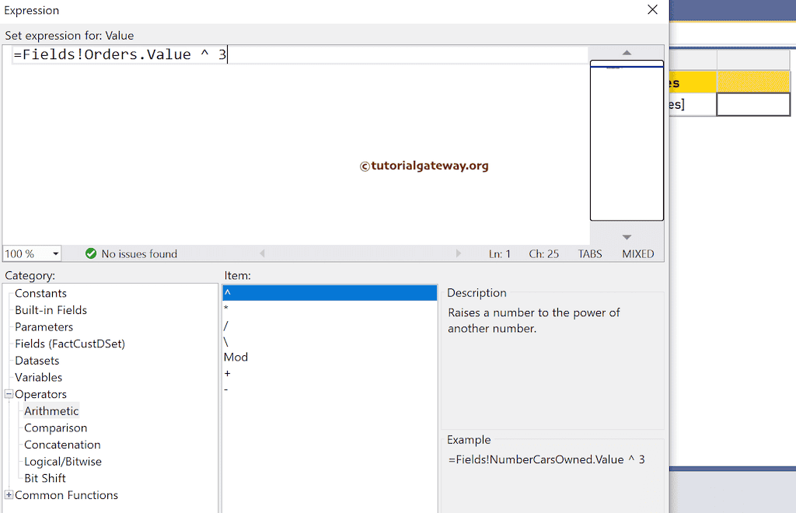Viewport: 796px width, 513px height.
Task: Click the TABS indicator in status bar
Action: coord(590,253)
